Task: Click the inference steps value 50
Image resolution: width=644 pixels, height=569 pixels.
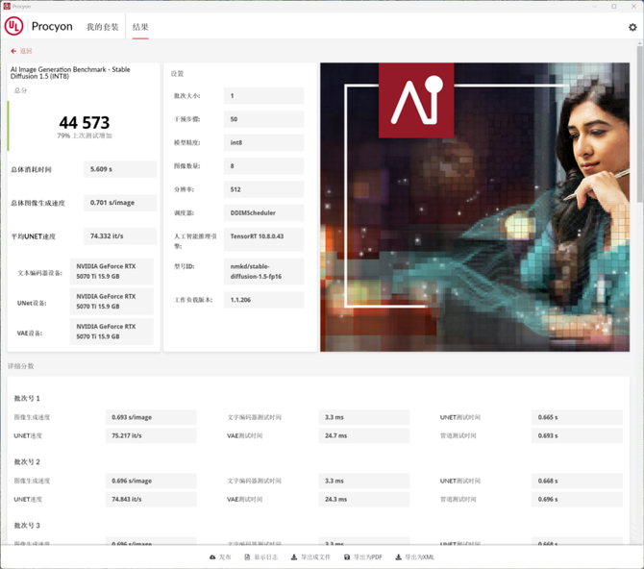Action: 263,119
